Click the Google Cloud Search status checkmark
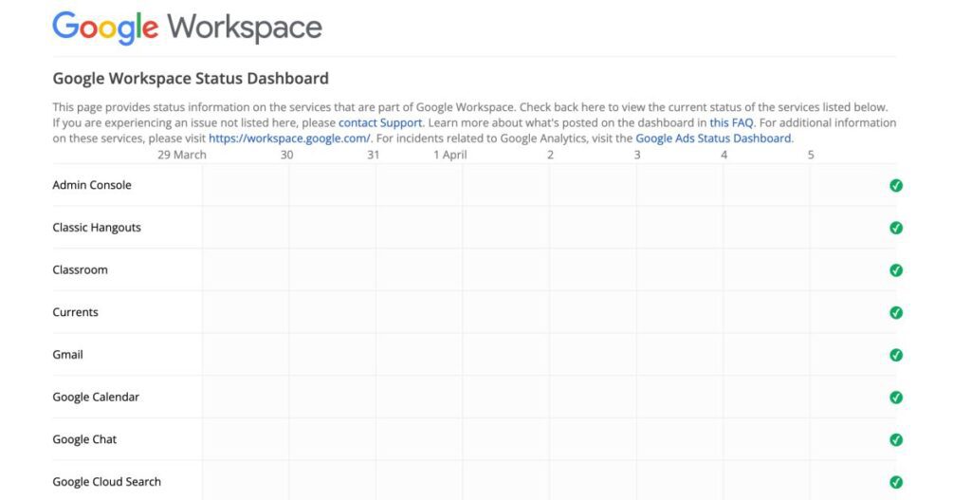971x500 pixels. (896, 482)
